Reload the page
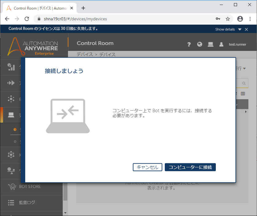The height and width of the screenshot is (216, 257). click(27, 19)
